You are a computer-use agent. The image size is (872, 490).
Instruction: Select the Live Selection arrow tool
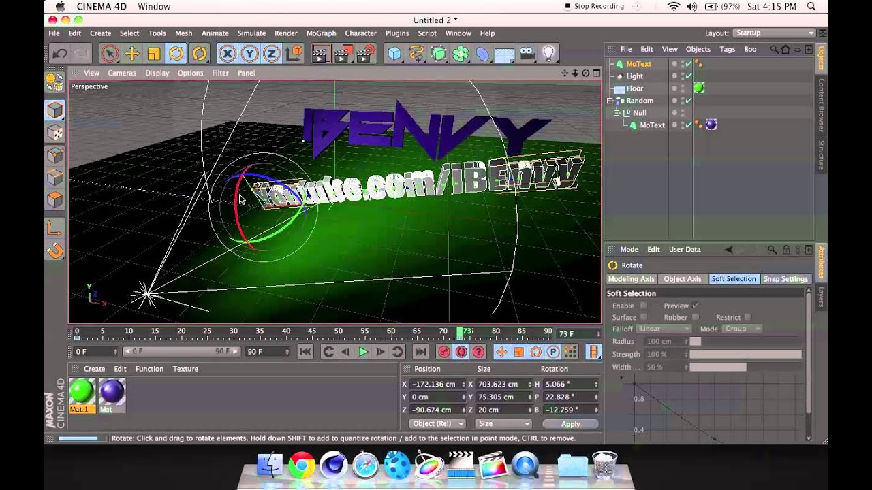(x=109, y=54)
